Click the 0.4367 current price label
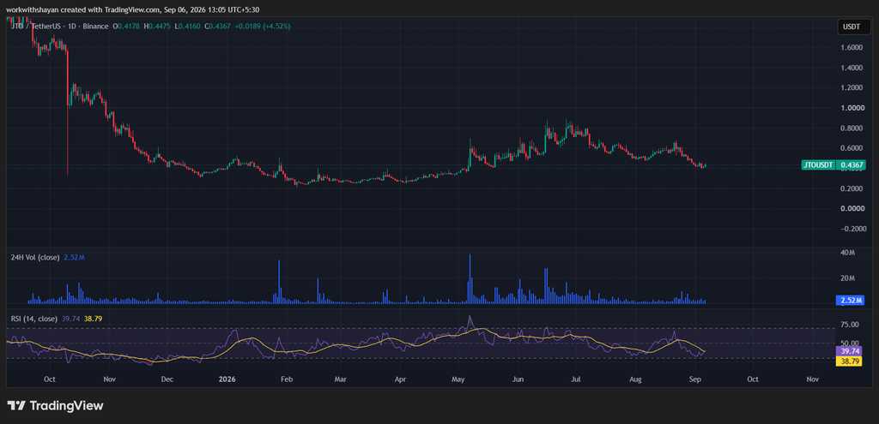 [851, 165]
